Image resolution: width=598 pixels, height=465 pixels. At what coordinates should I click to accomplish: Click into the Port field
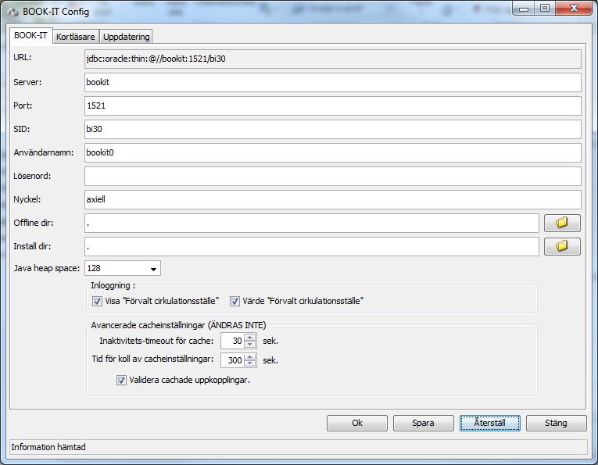coord(332,106)
